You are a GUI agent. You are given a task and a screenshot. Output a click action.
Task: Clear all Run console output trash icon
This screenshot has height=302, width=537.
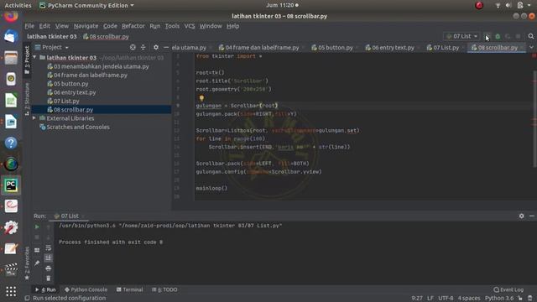(49, 279)
